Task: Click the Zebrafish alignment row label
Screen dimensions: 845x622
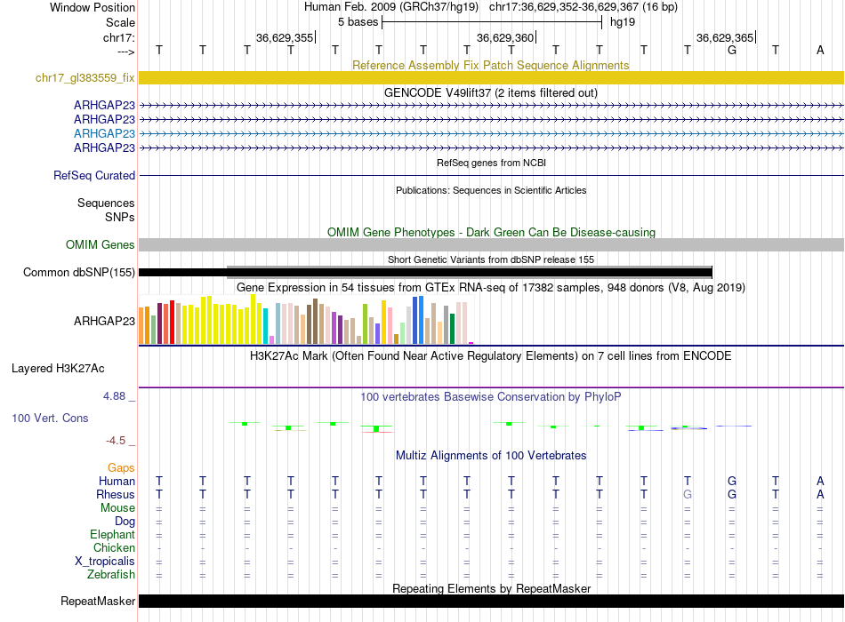Action: click(112, 575)
